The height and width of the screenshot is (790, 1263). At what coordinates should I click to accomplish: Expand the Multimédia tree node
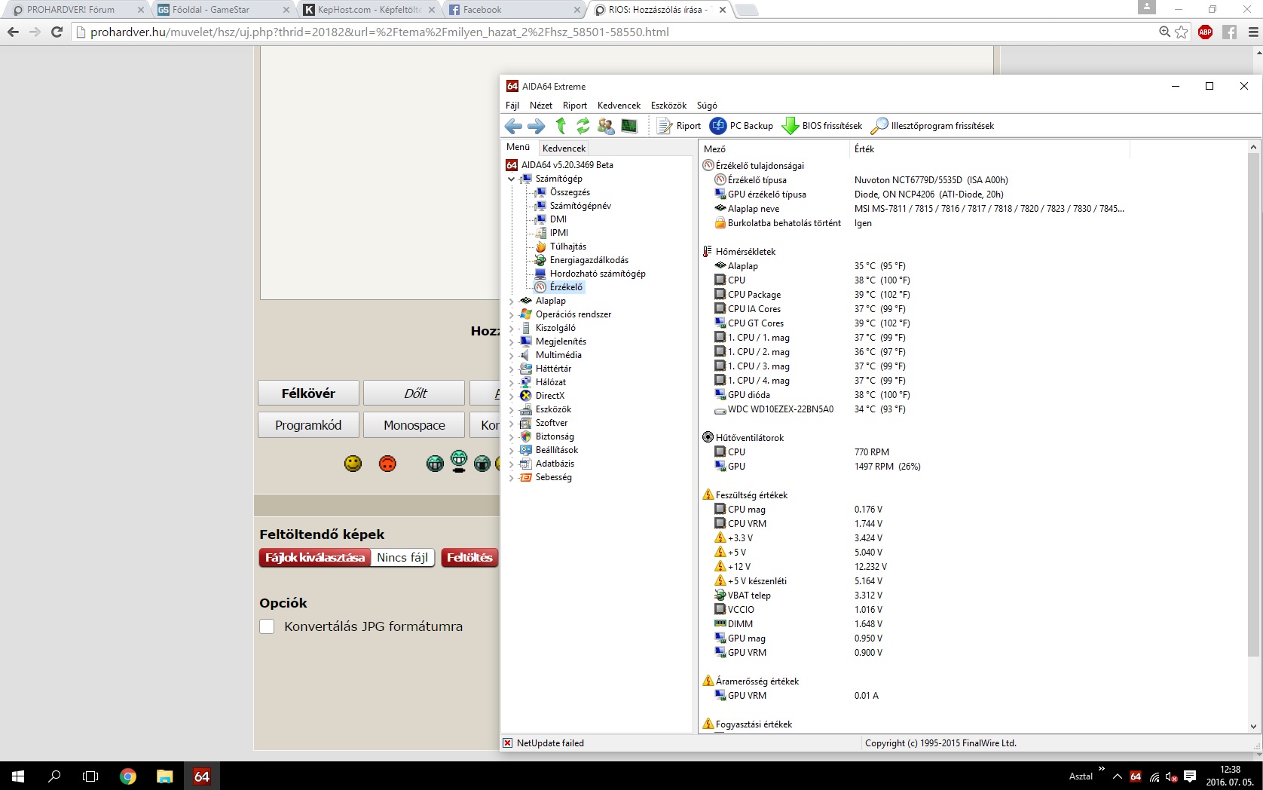512,356
